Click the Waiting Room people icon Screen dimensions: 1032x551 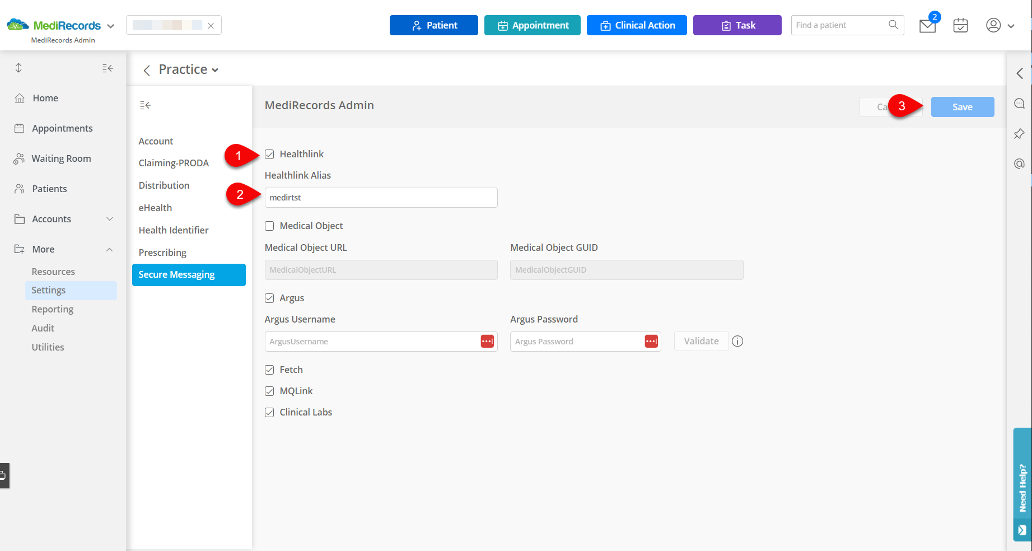click(19, 158)
